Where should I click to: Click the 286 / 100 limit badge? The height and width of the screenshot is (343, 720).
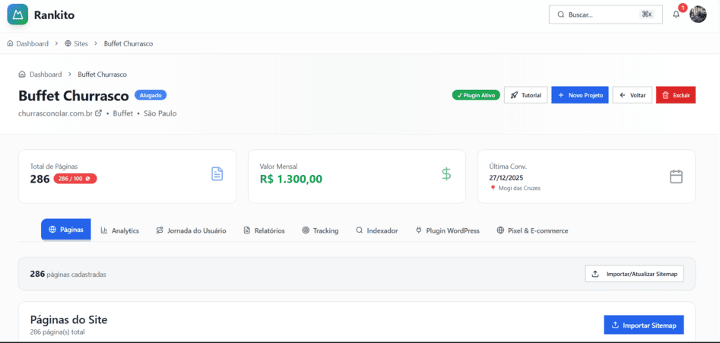(x=75, y=179)
